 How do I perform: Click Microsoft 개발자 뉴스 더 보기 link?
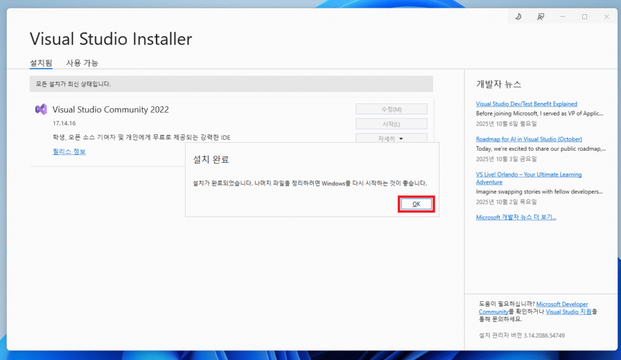pyautogui.click(x=515, y=217)
